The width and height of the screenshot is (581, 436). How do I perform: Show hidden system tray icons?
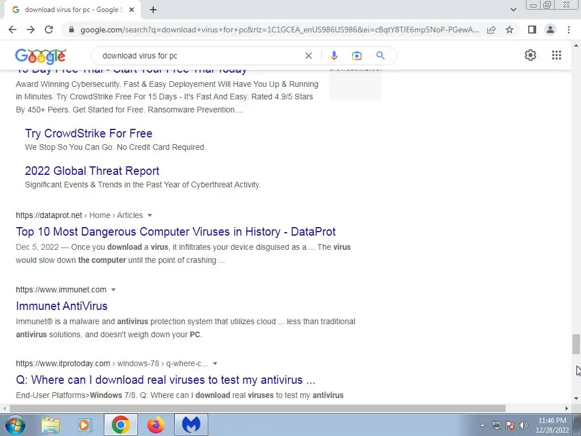click(x=482, y=425)
